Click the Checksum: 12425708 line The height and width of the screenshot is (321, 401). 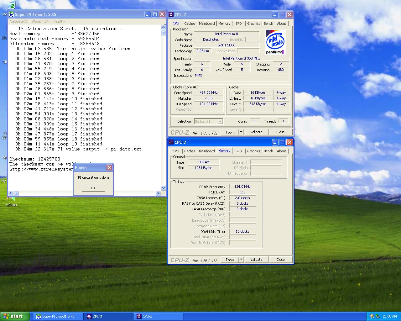pos(35,159)
